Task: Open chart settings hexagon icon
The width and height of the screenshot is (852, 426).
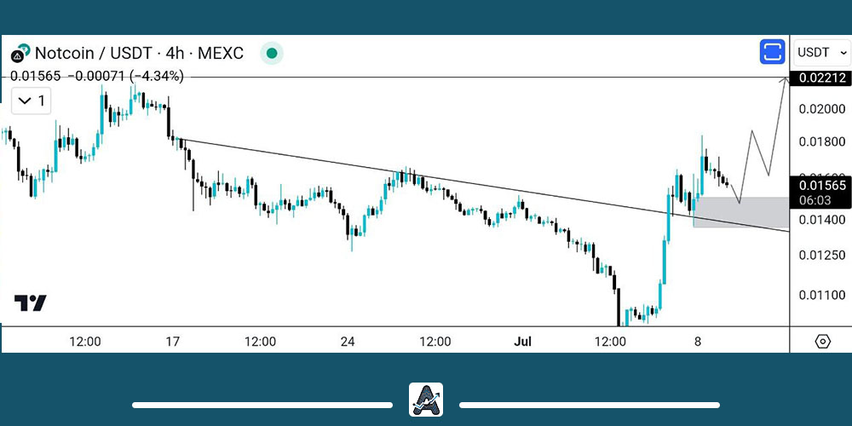Action: pos(822,342)
